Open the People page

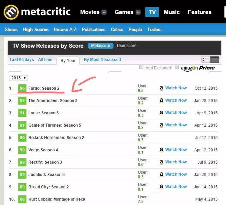click(x=135, y=30)
